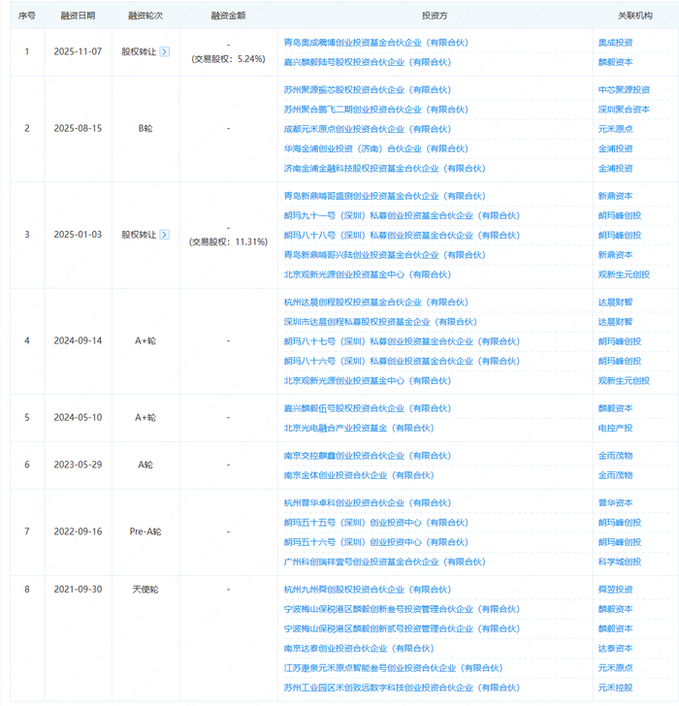This screenshot has height=706, width=679.
Task: Open 北京光电融合产业投资基金 link
Action: (358, 429)
